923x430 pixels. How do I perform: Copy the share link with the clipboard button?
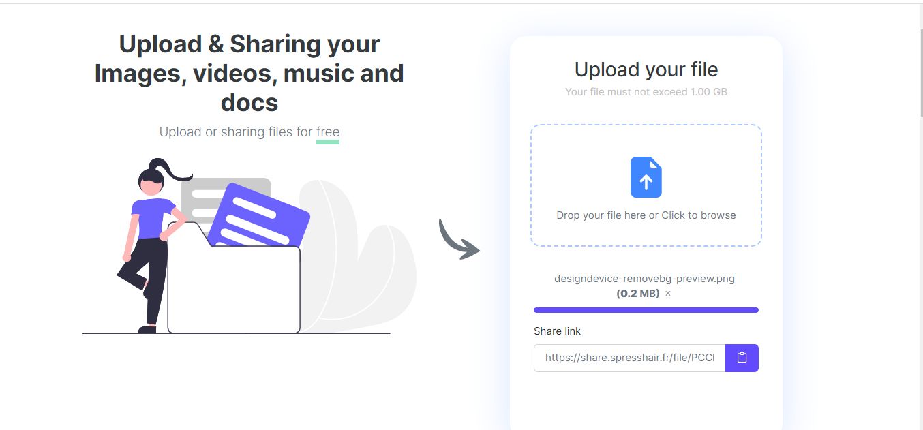742,358
